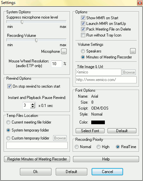Increase Pause Rewind value with up arrow
The image size is (143, 181).
(33, 104)
